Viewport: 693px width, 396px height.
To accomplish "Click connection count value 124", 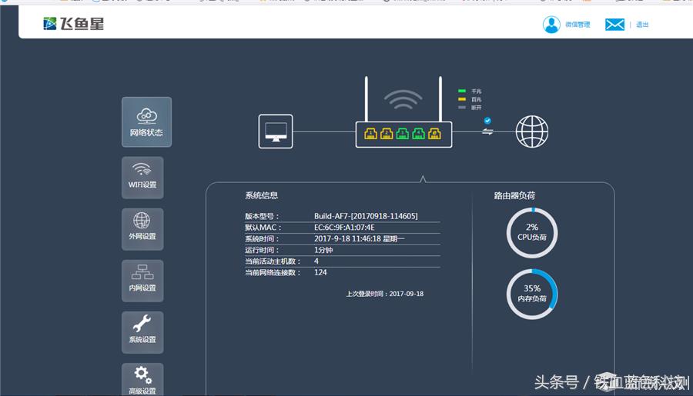I will 320,272.
